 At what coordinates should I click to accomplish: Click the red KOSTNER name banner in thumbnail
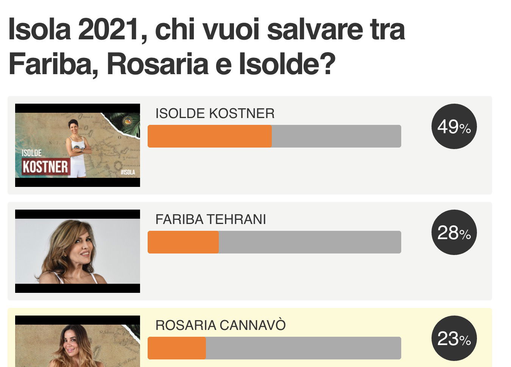[45, 167]
